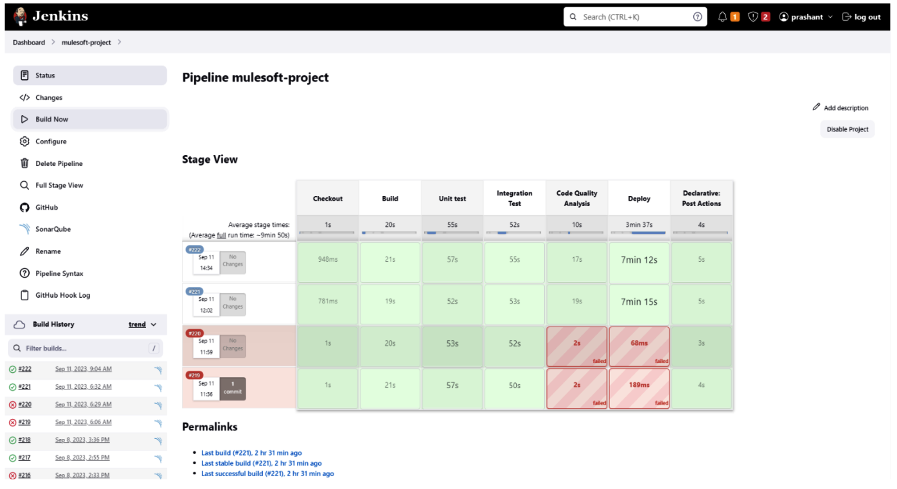Open build #222 link in history
897x489 pixels.
[x=25, y=369]
